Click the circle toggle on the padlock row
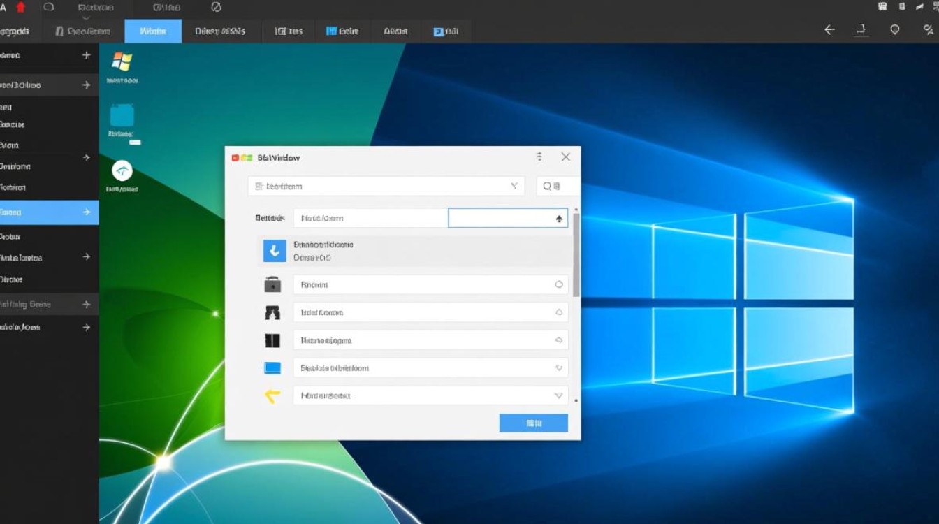 point(558,284)
